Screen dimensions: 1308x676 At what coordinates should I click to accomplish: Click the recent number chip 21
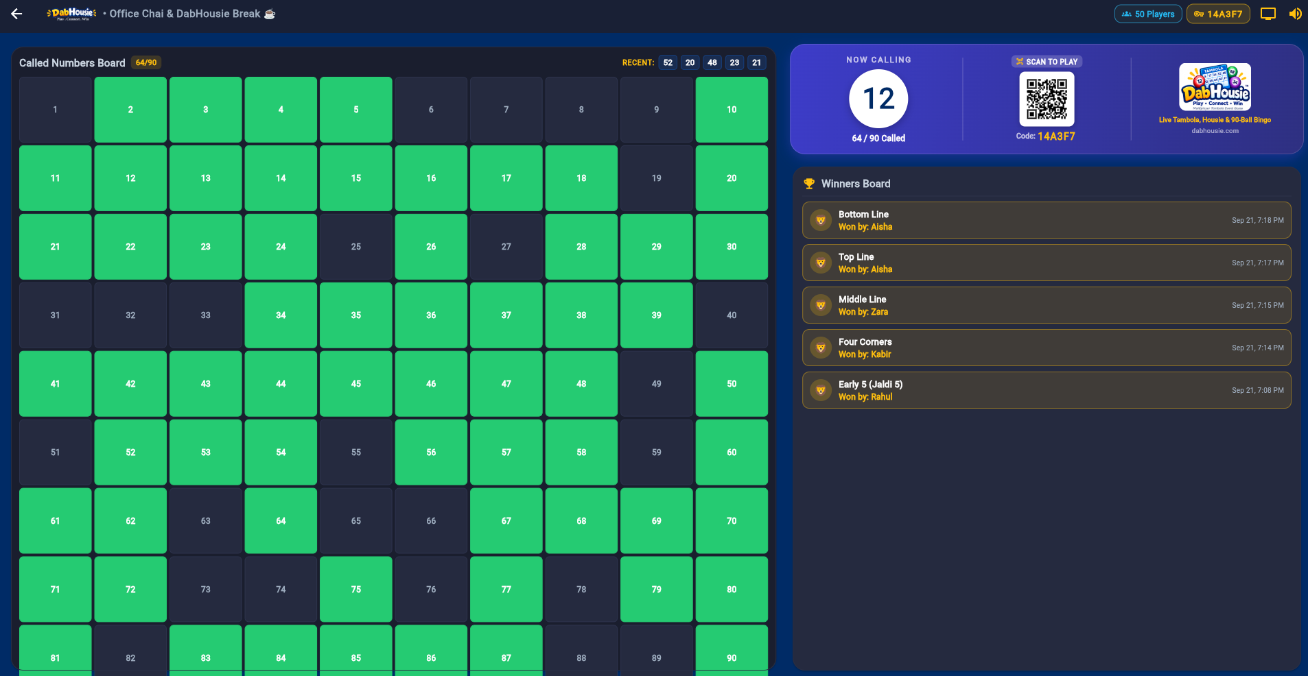click(x=756, y=62)
